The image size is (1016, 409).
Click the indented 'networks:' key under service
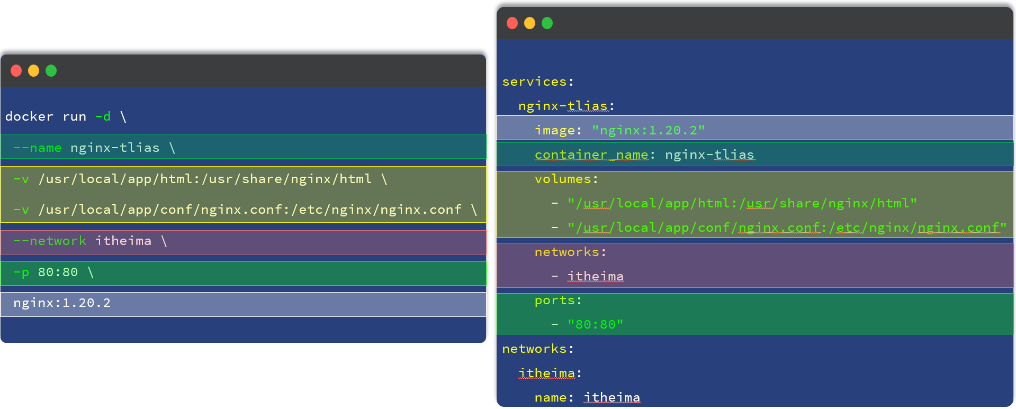(571, 252)
